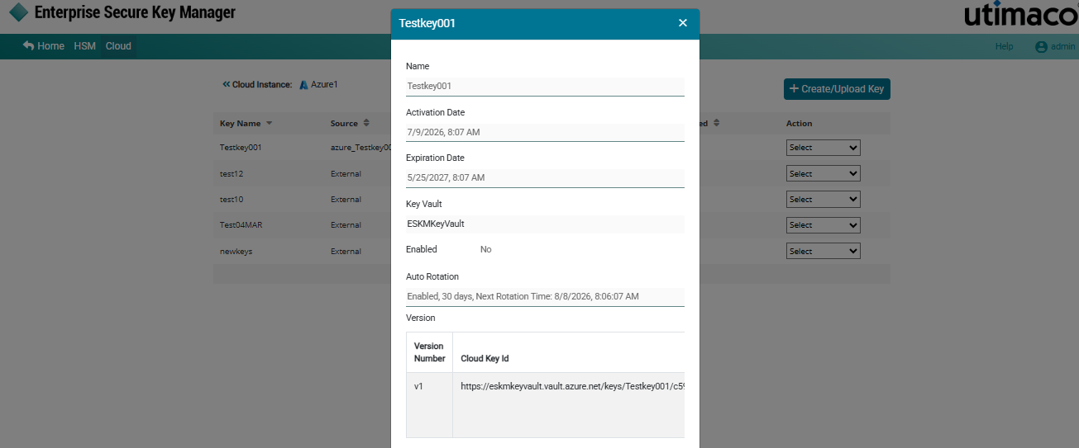This screenshot has width=1079, height=448.
Task: Select test12 row in key list
Action: click(232, 174)
